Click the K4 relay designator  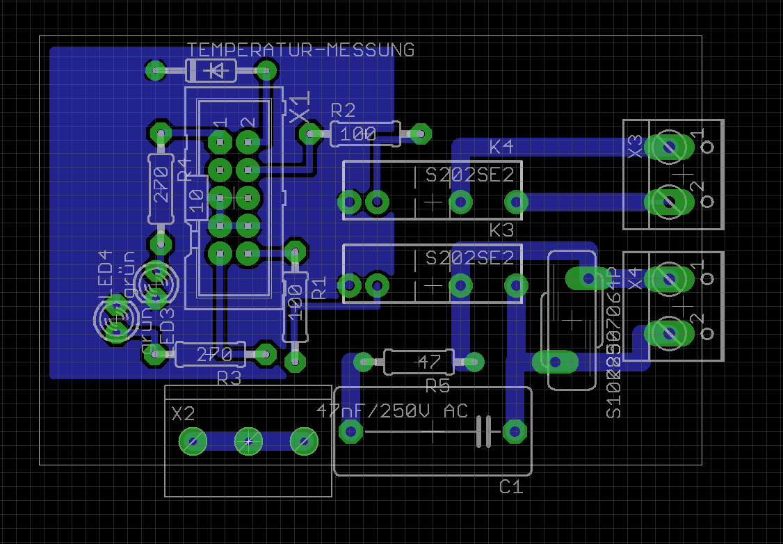coord(501,147)
